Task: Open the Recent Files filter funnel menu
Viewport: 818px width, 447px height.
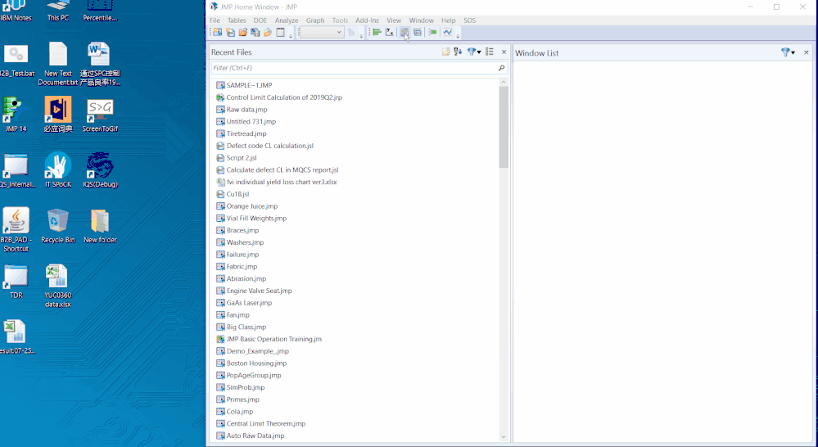Action: point(474,52)
